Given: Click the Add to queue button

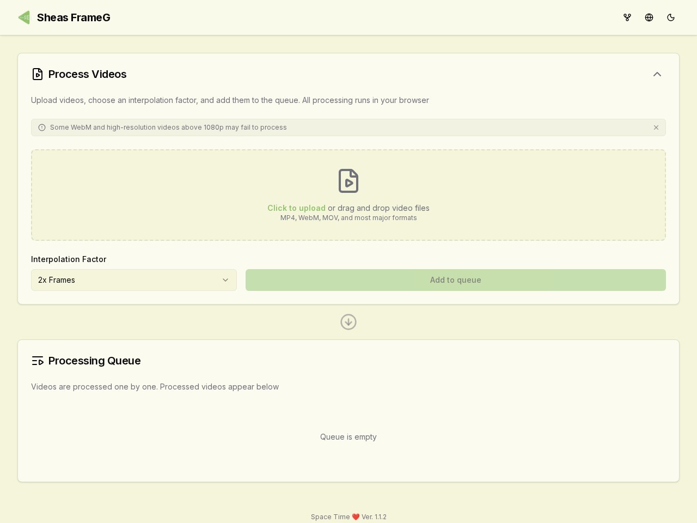Looking at the screenshot, I should [x=456, y=280].
